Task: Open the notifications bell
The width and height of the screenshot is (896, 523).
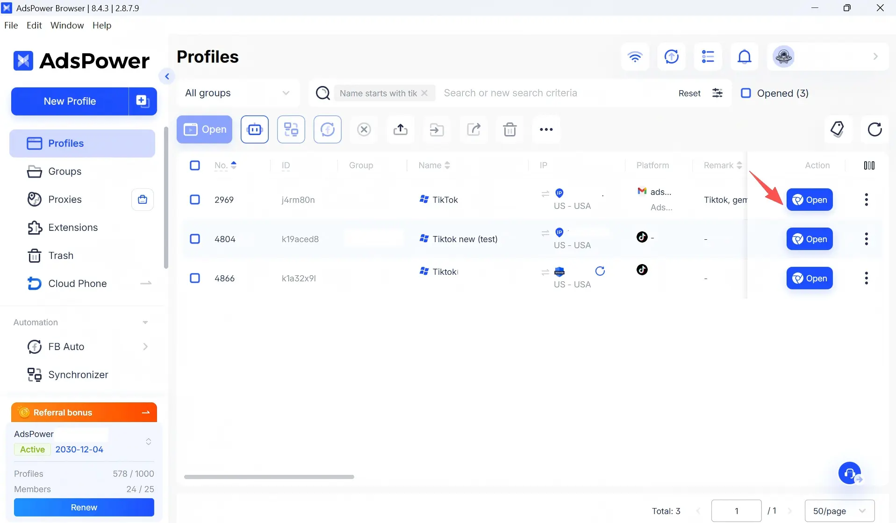Action: (745, 57)
